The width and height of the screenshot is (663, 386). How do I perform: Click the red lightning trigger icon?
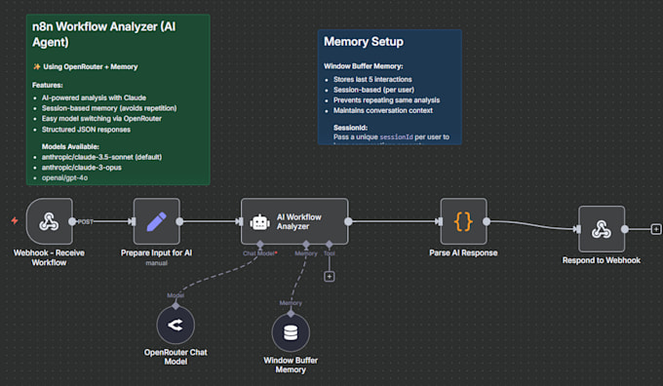coord(15,220)
